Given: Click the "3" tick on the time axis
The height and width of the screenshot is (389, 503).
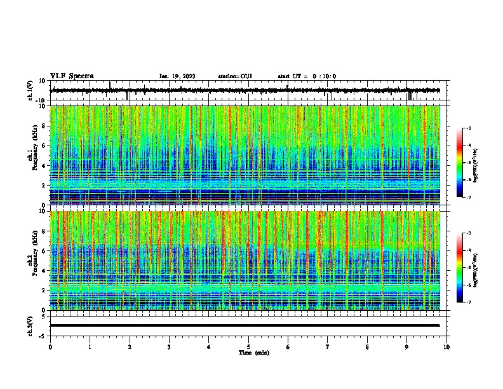Looking at the screenshot, I should 169,347.
